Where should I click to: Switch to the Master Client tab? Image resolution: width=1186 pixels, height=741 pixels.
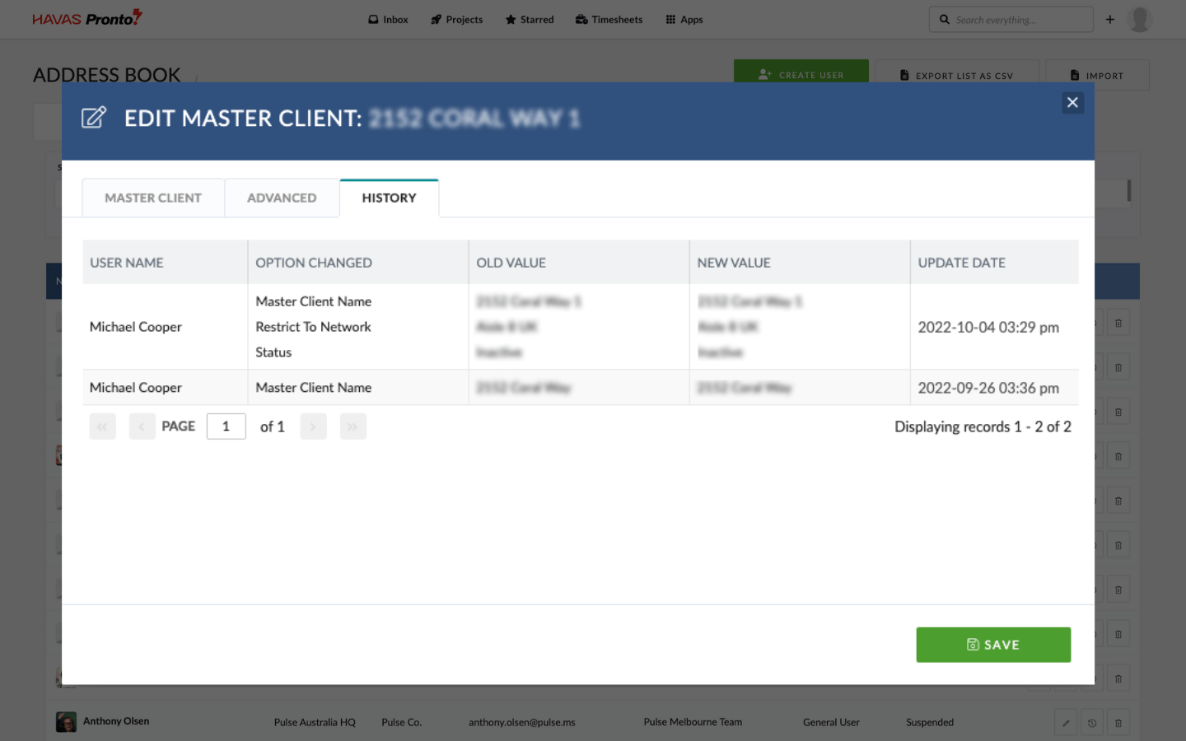[x=153, y=198]
